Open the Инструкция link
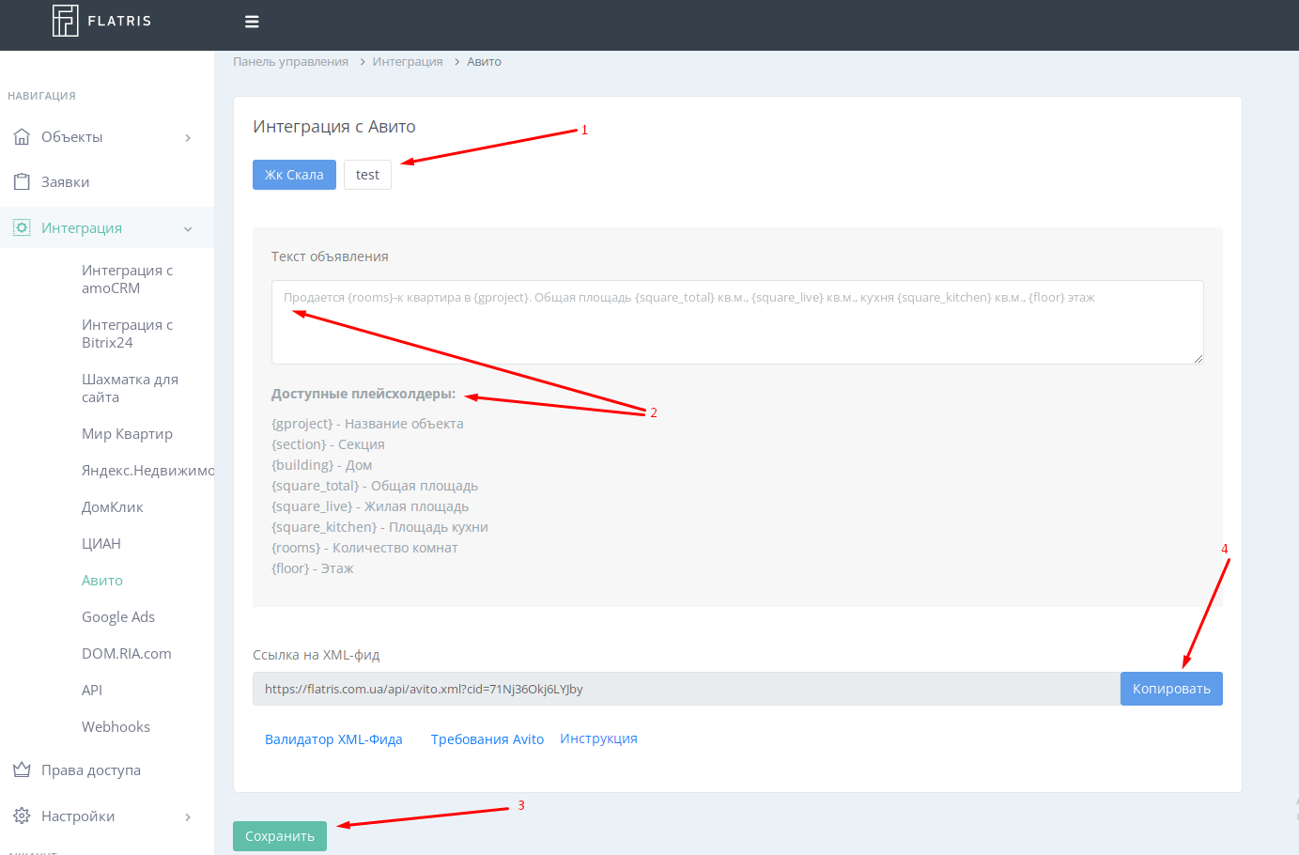The image size is (1299, 855). point(598,738)
